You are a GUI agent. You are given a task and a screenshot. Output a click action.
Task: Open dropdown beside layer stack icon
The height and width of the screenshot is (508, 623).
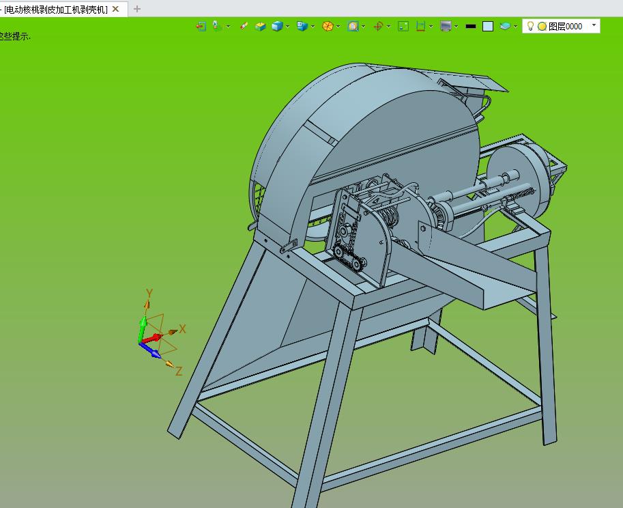click(516, 27)
